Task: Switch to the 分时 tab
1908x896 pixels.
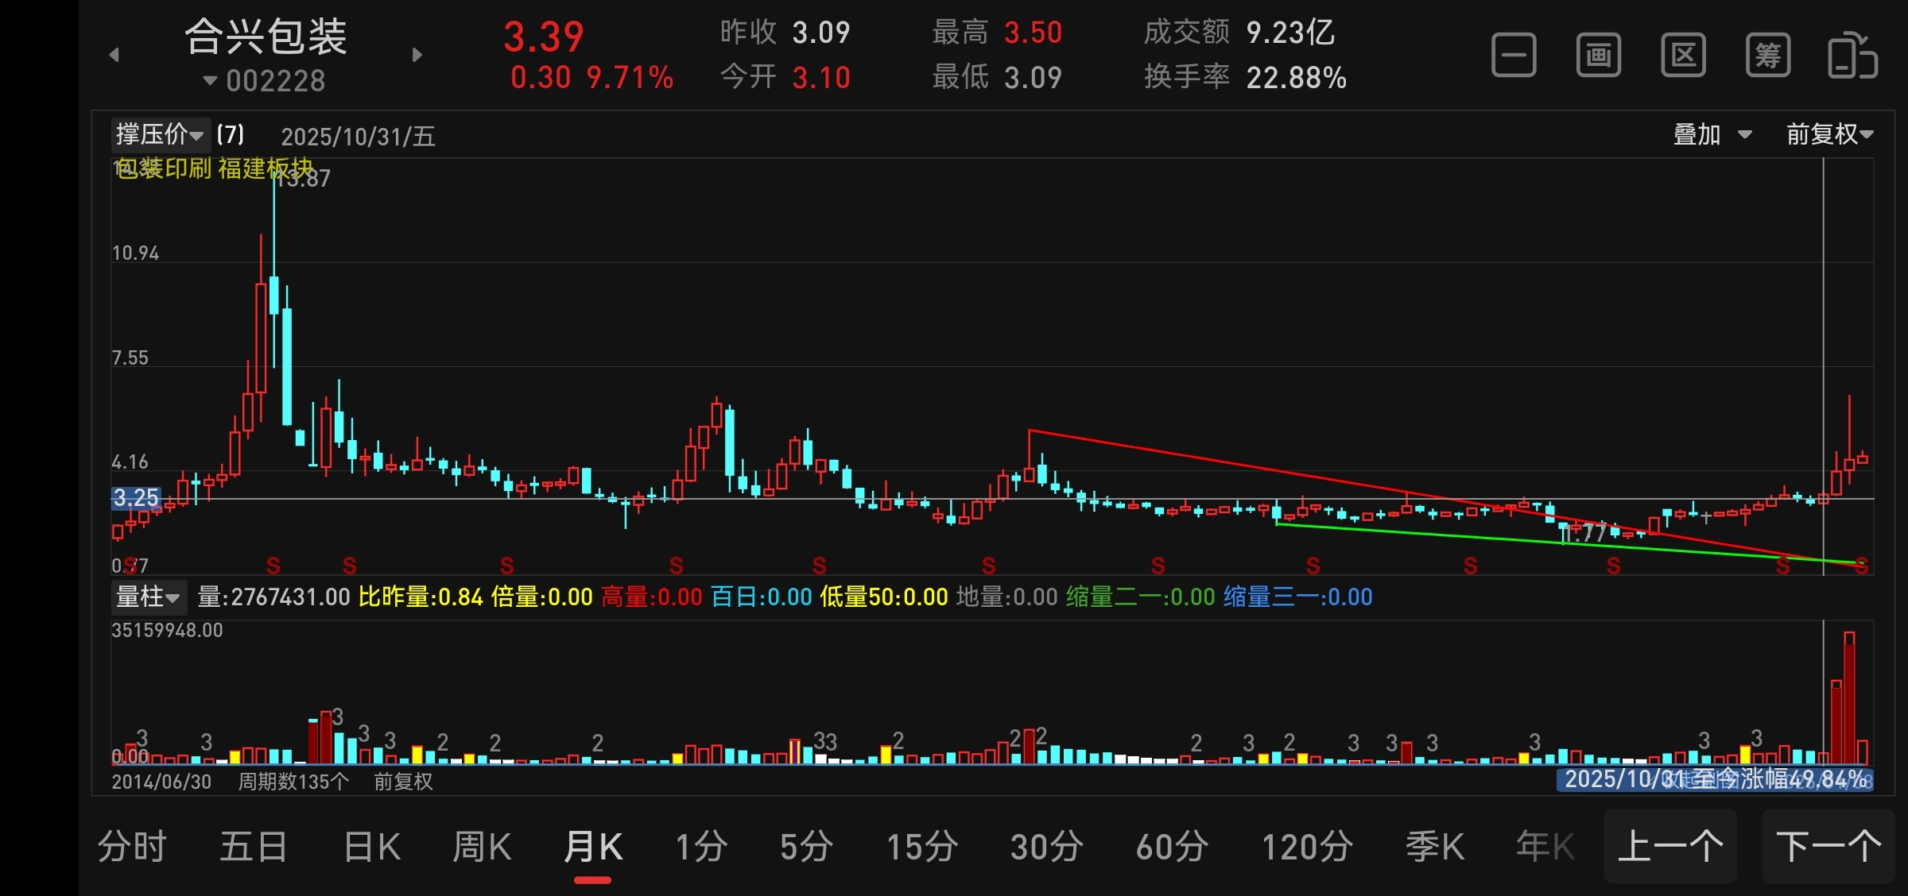Action: pyautogui.click(x=132, y=847)
